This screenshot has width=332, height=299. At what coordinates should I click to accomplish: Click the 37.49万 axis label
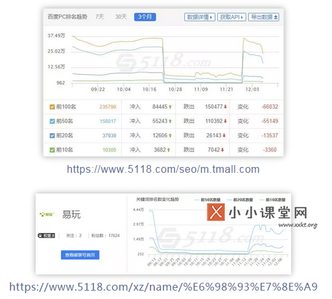(x=56, y=36)
